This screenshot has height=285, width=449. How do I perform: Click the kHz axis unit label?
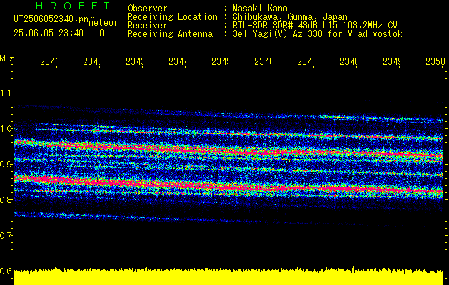6,58
